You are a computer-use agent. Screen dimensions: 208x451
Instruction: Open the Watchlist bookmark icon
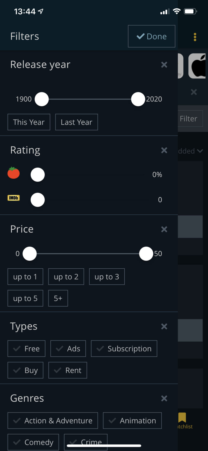182,418
